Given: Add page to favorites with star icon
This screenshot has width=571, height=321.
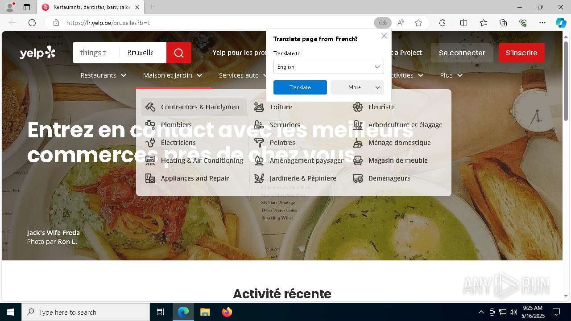Looking at the screenshot, I should pyautogui.click(x=418, y=23).
